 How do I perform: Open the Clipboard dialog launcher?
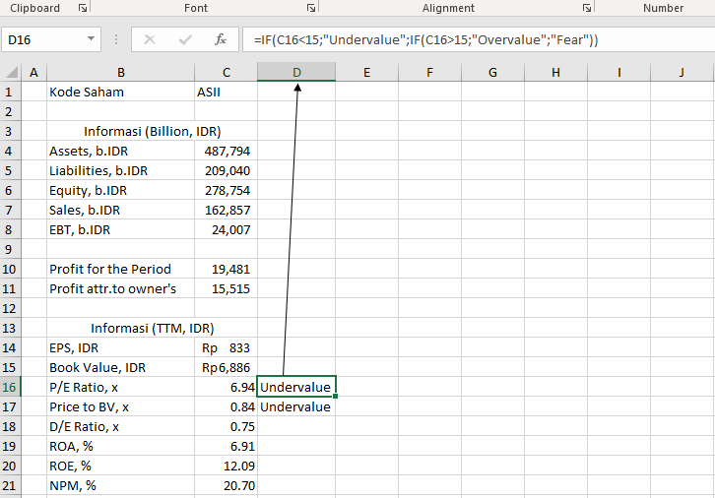(x=83, y=8)
